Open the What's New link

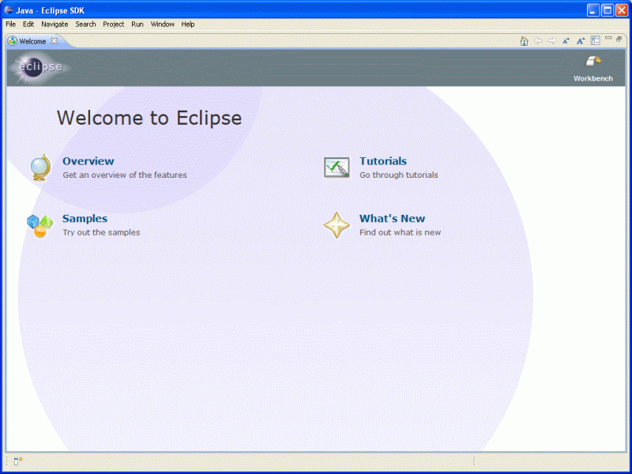(x=392, y=219)
